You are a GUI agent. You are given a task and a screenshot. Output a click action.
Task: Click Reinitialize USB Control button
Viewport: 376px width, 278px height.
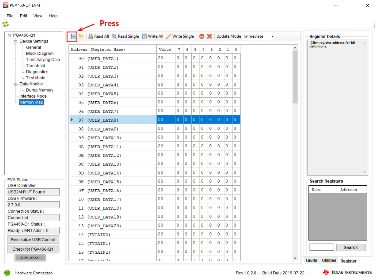tap(33, 240)
